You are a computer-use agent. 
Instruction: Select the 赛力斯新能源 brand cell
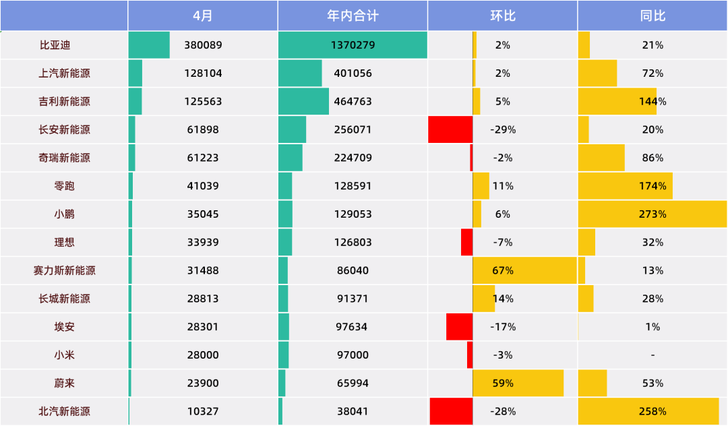click(64, 270)
